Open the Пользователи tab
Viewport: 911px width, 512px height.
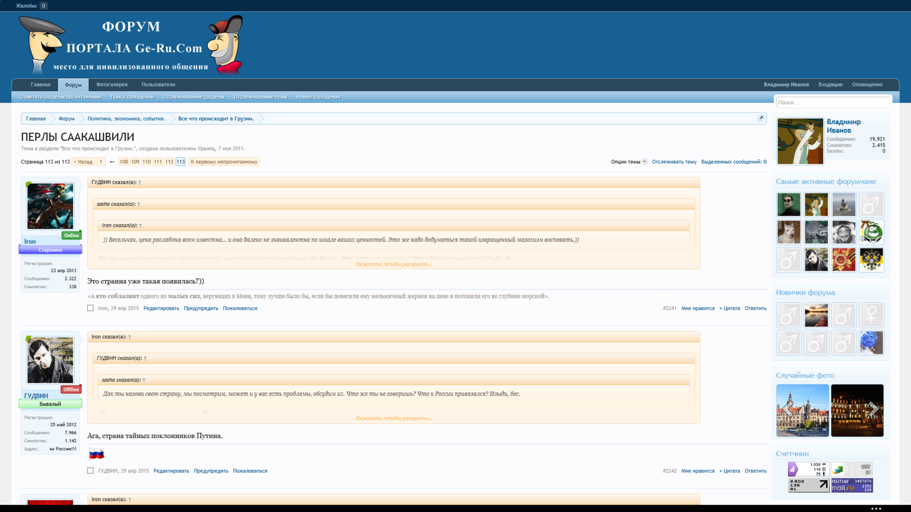pos(158,85)
